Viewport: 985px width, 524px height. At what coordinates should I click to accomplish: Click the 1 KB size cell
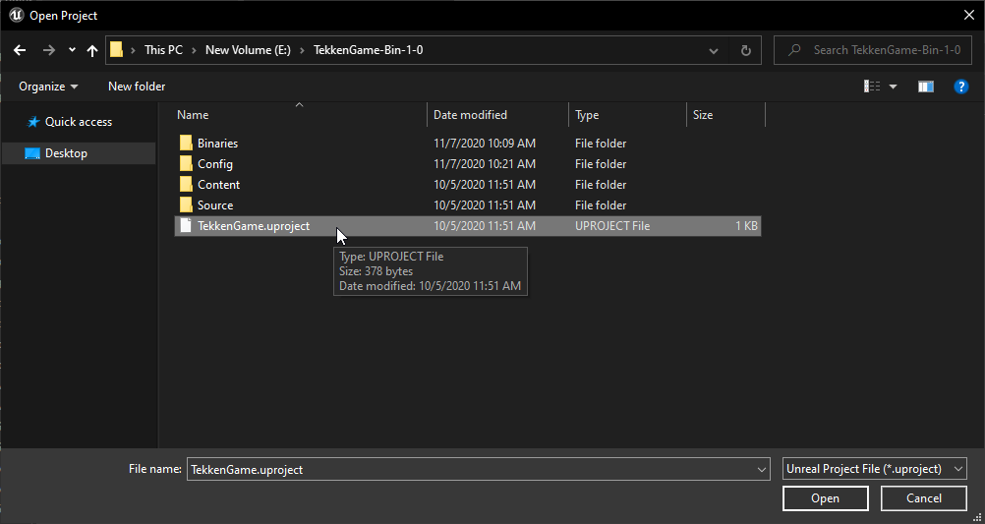click(746, 225)
